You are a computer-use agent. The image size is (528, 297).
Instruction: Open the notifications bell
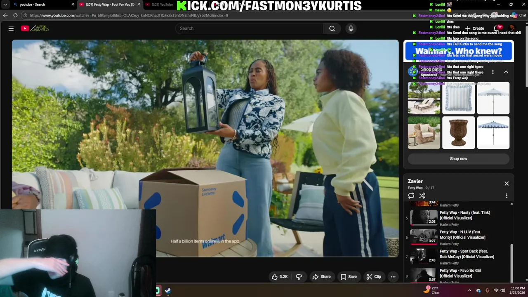(497, 28)
